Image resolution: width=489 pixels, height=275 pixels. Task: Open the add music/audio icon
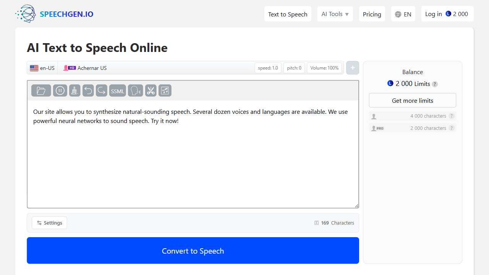click(165, 90)
